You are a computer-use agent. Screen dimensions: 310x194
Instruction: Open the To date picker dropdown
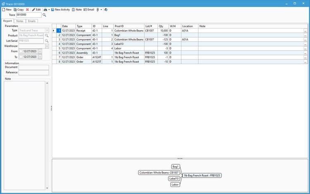coord(40,57)
